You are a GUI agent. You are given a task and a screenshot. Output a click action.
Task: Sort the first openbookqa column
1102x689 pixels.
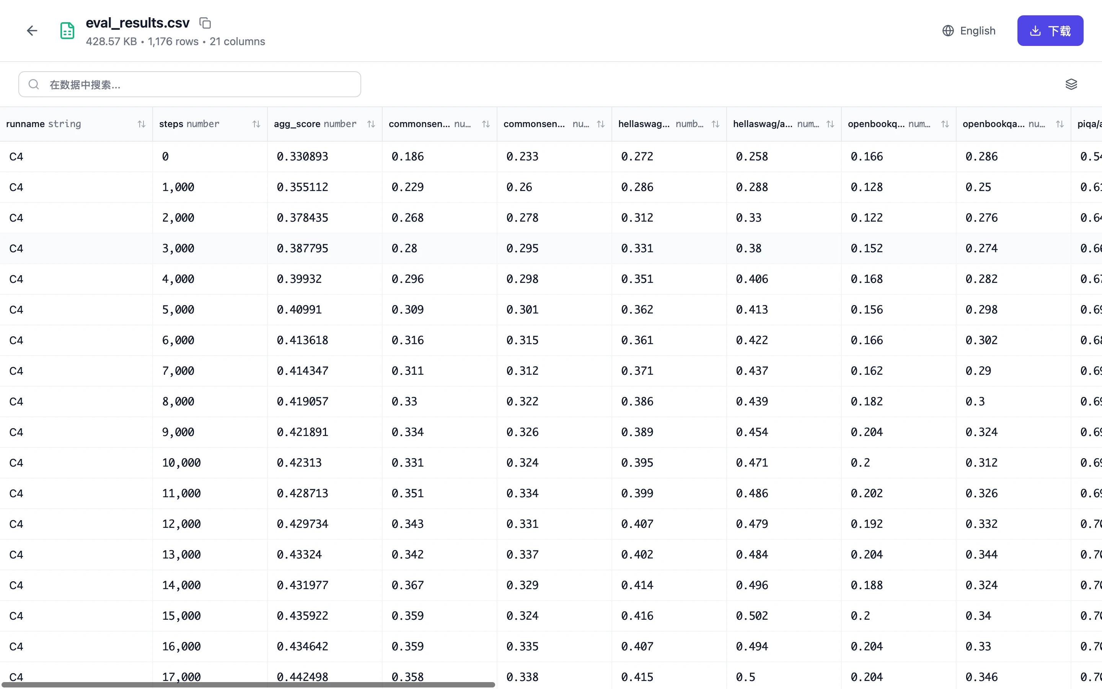click(944, 124)
